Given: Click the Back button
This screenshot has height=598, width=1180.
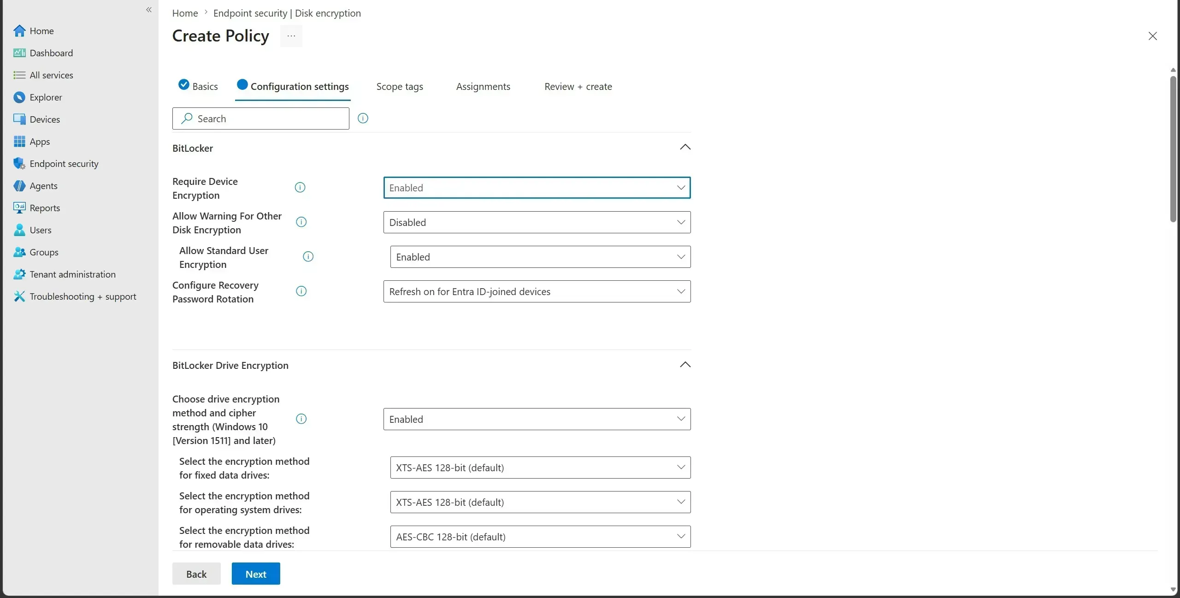Looking at the screenshot, I should pos(196,574).
